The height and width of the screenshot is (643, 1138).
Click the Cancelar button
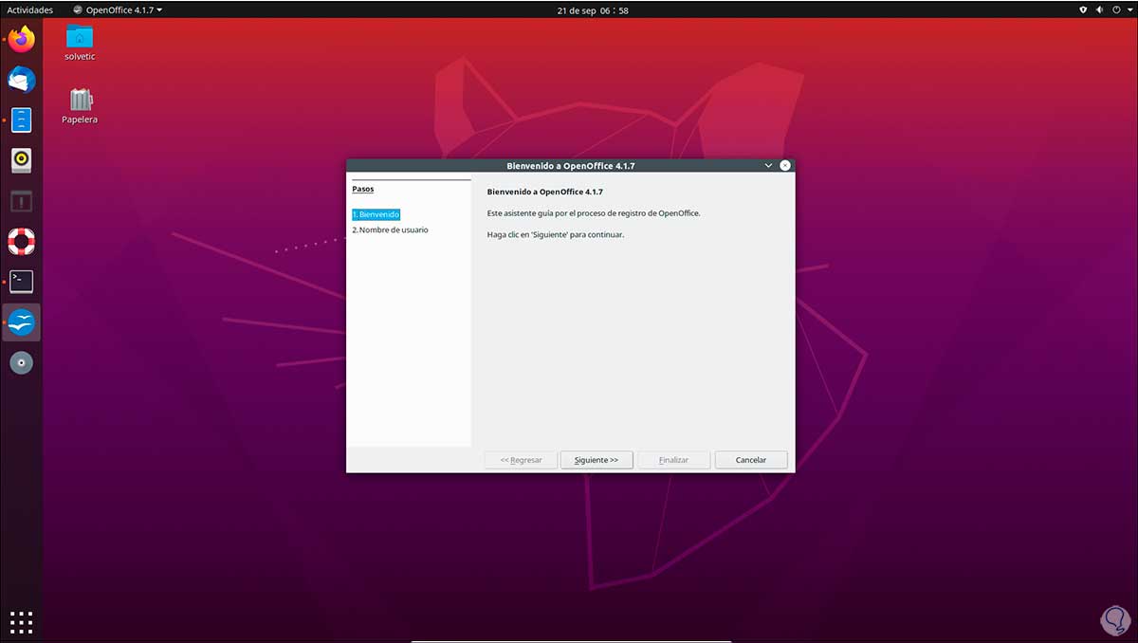tap(751, 460)
